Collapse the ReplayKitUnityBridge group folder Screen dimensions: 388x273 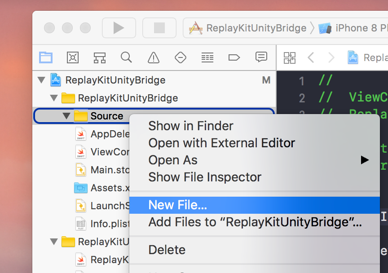click(54, 98)
